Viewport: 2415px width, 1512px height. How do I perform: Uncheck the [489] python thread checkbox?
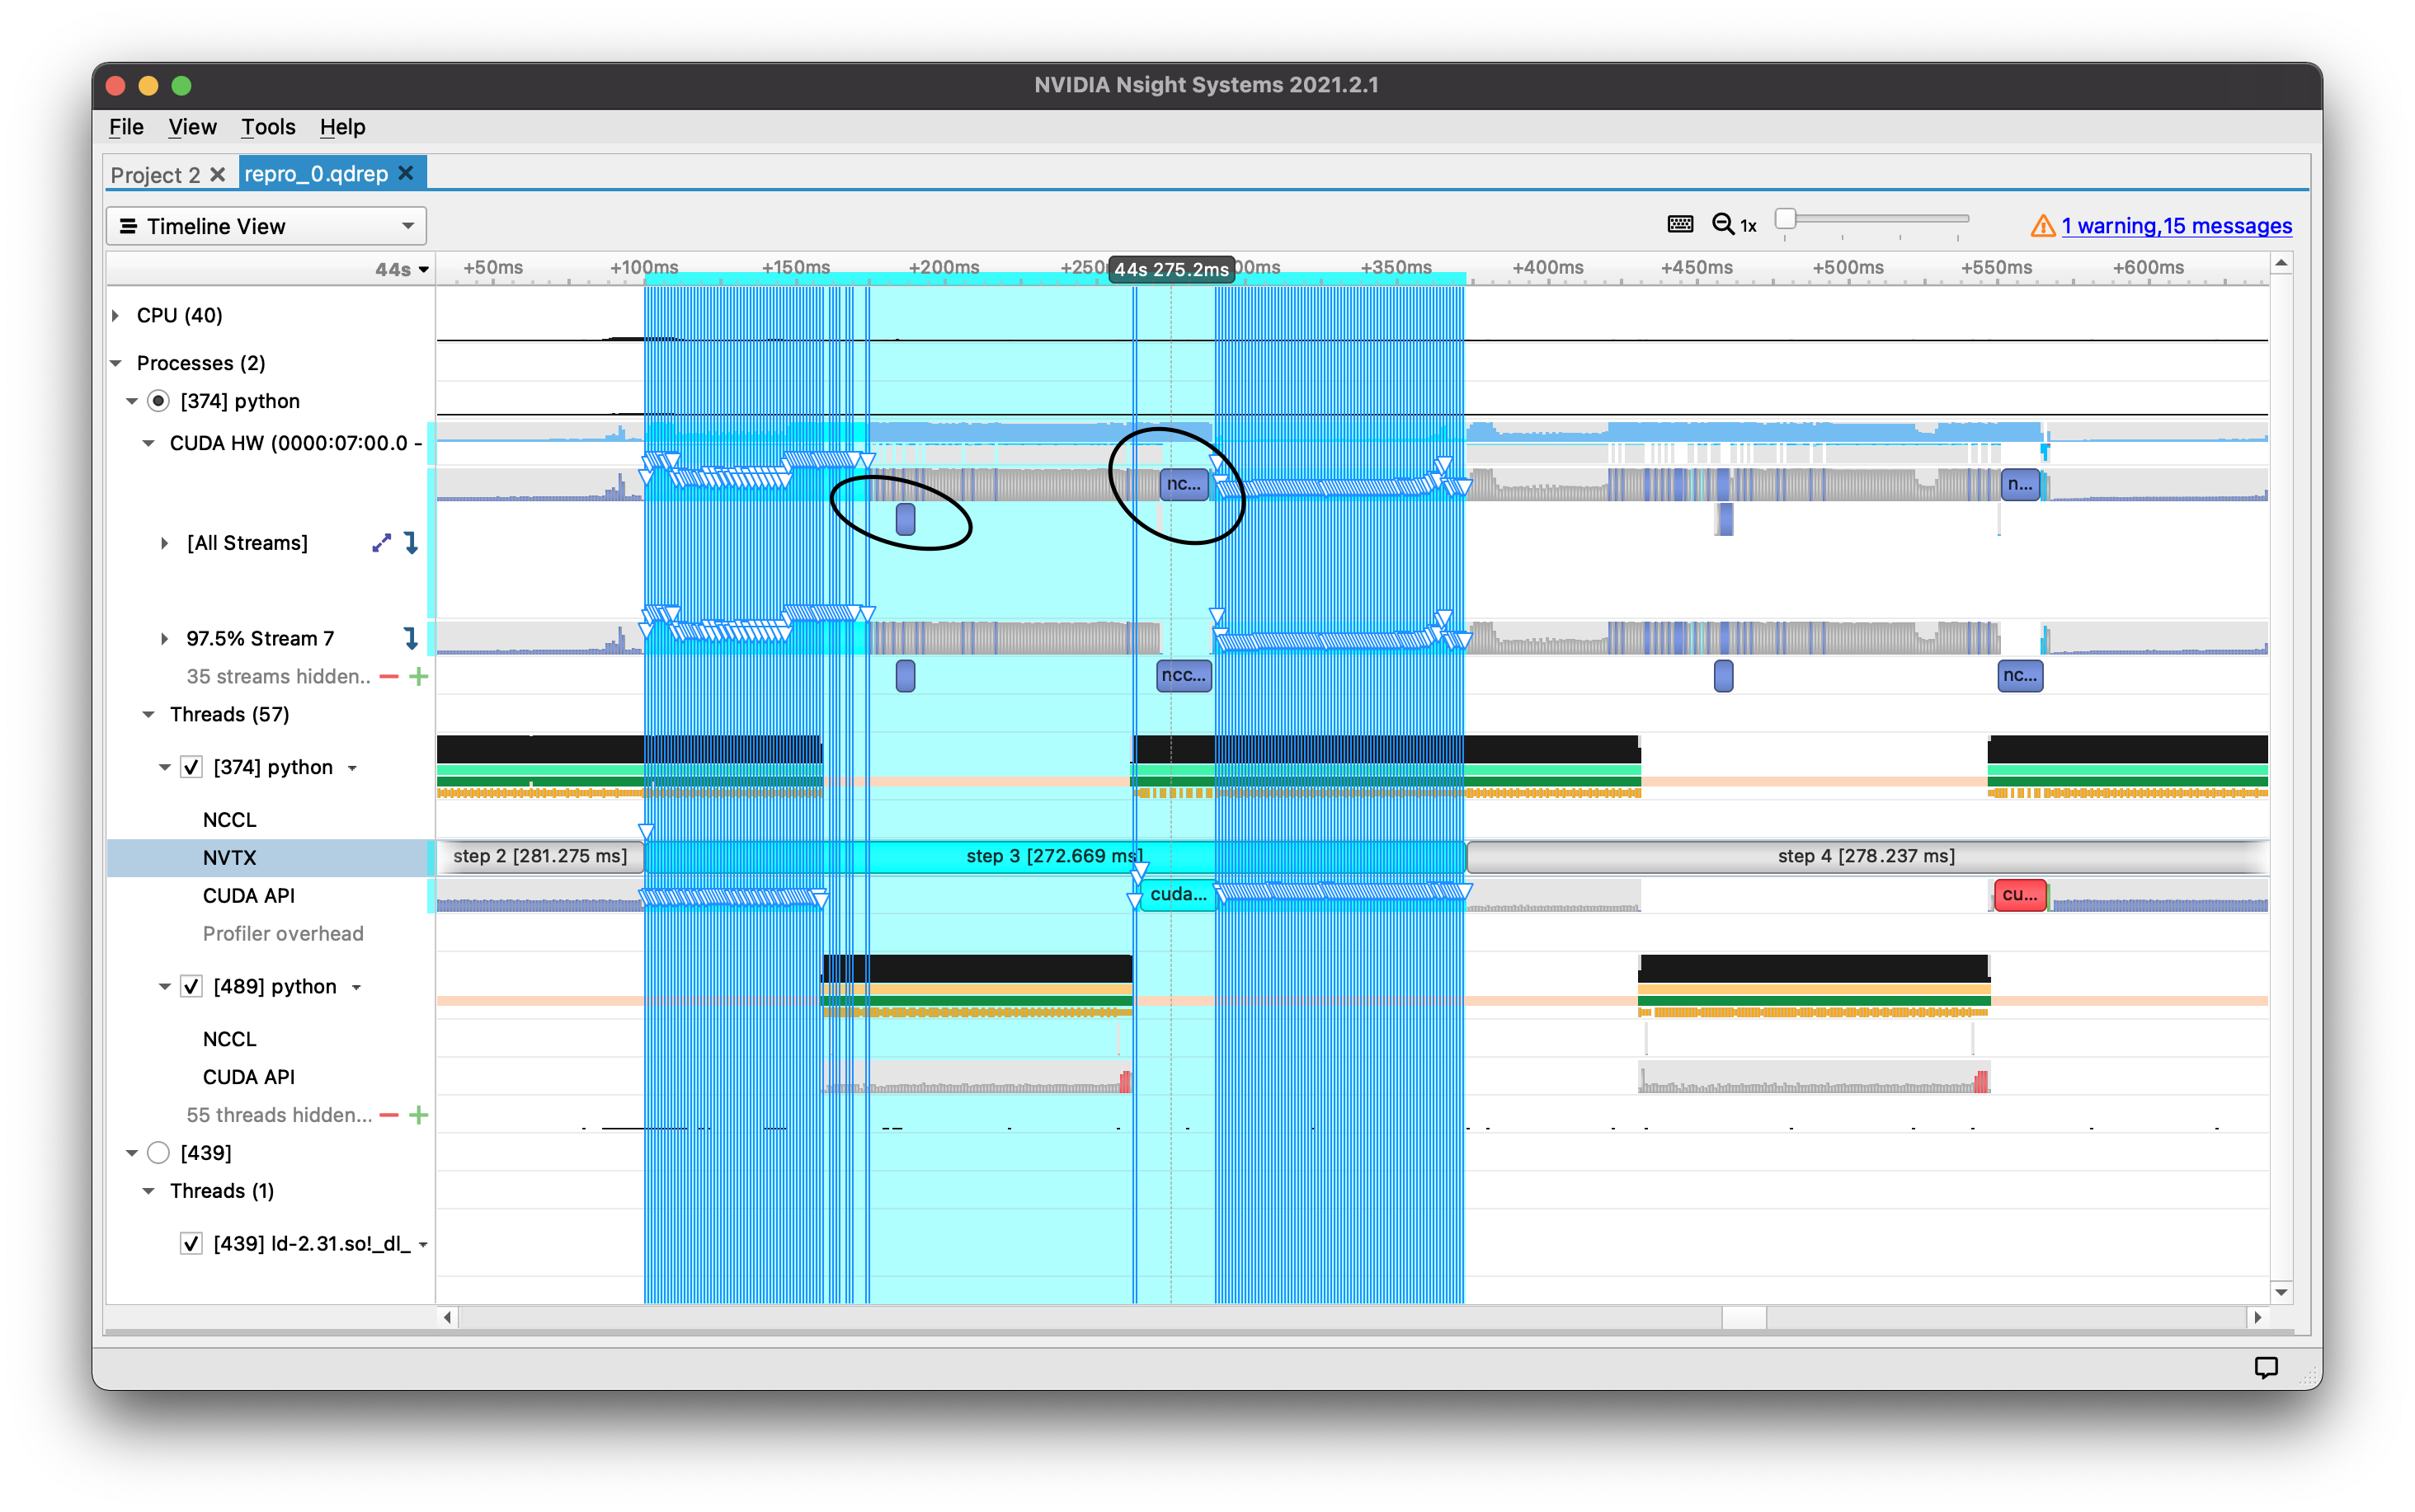tap(191, 987)
